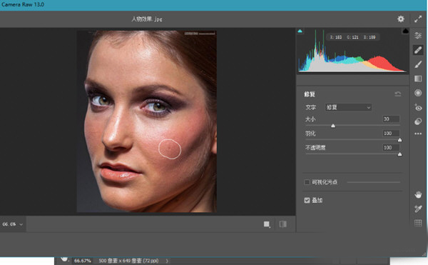The width and height of the screenshot is (428, 265).
Task: Click the histogram graph
Action: tap(352, 51)
